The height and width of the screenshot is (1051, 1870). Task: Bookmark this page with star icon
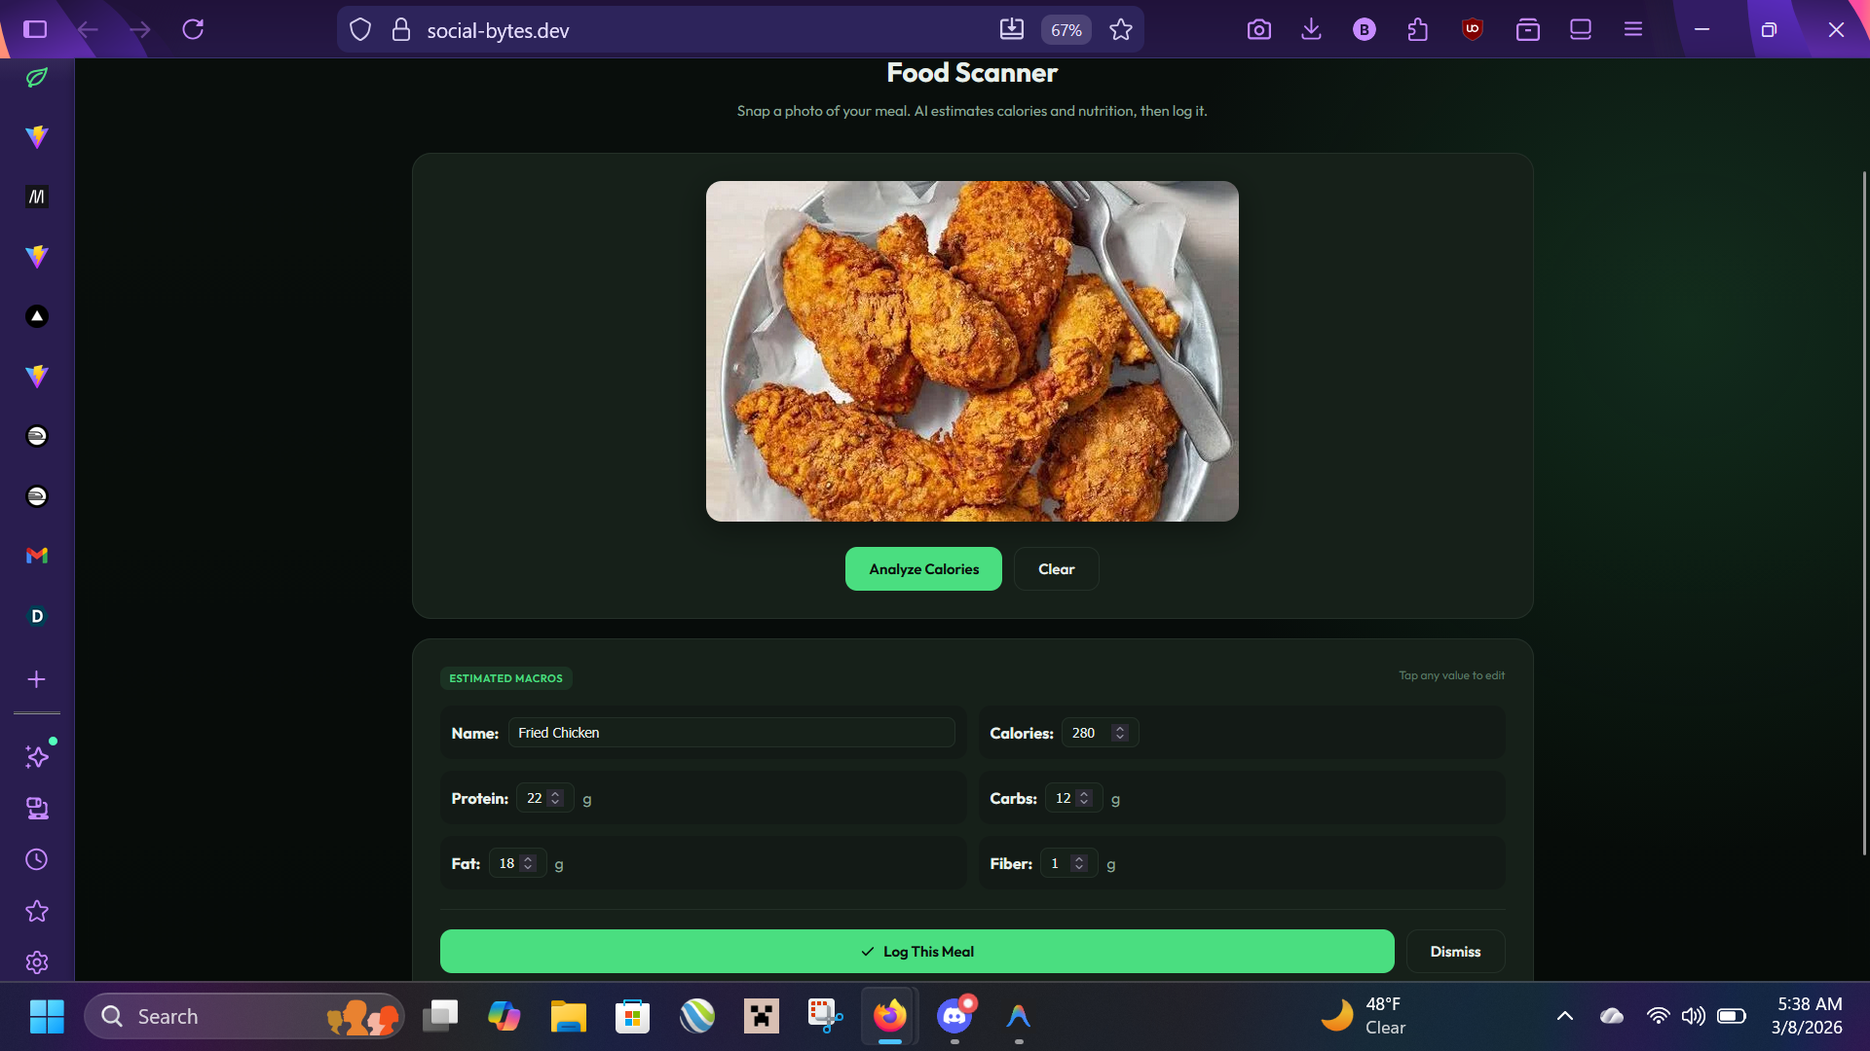1121,29
